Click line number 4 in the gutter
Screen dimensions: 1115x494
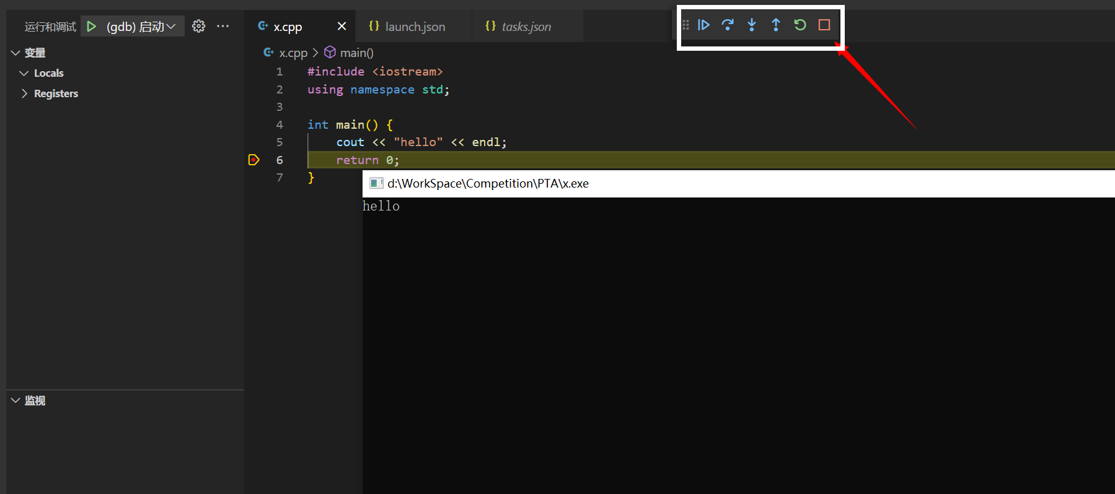coord(280,125)
